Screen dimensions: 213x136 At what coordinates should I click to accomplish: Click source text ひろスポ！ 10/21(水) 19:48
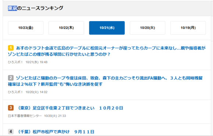tap(28, 62)
